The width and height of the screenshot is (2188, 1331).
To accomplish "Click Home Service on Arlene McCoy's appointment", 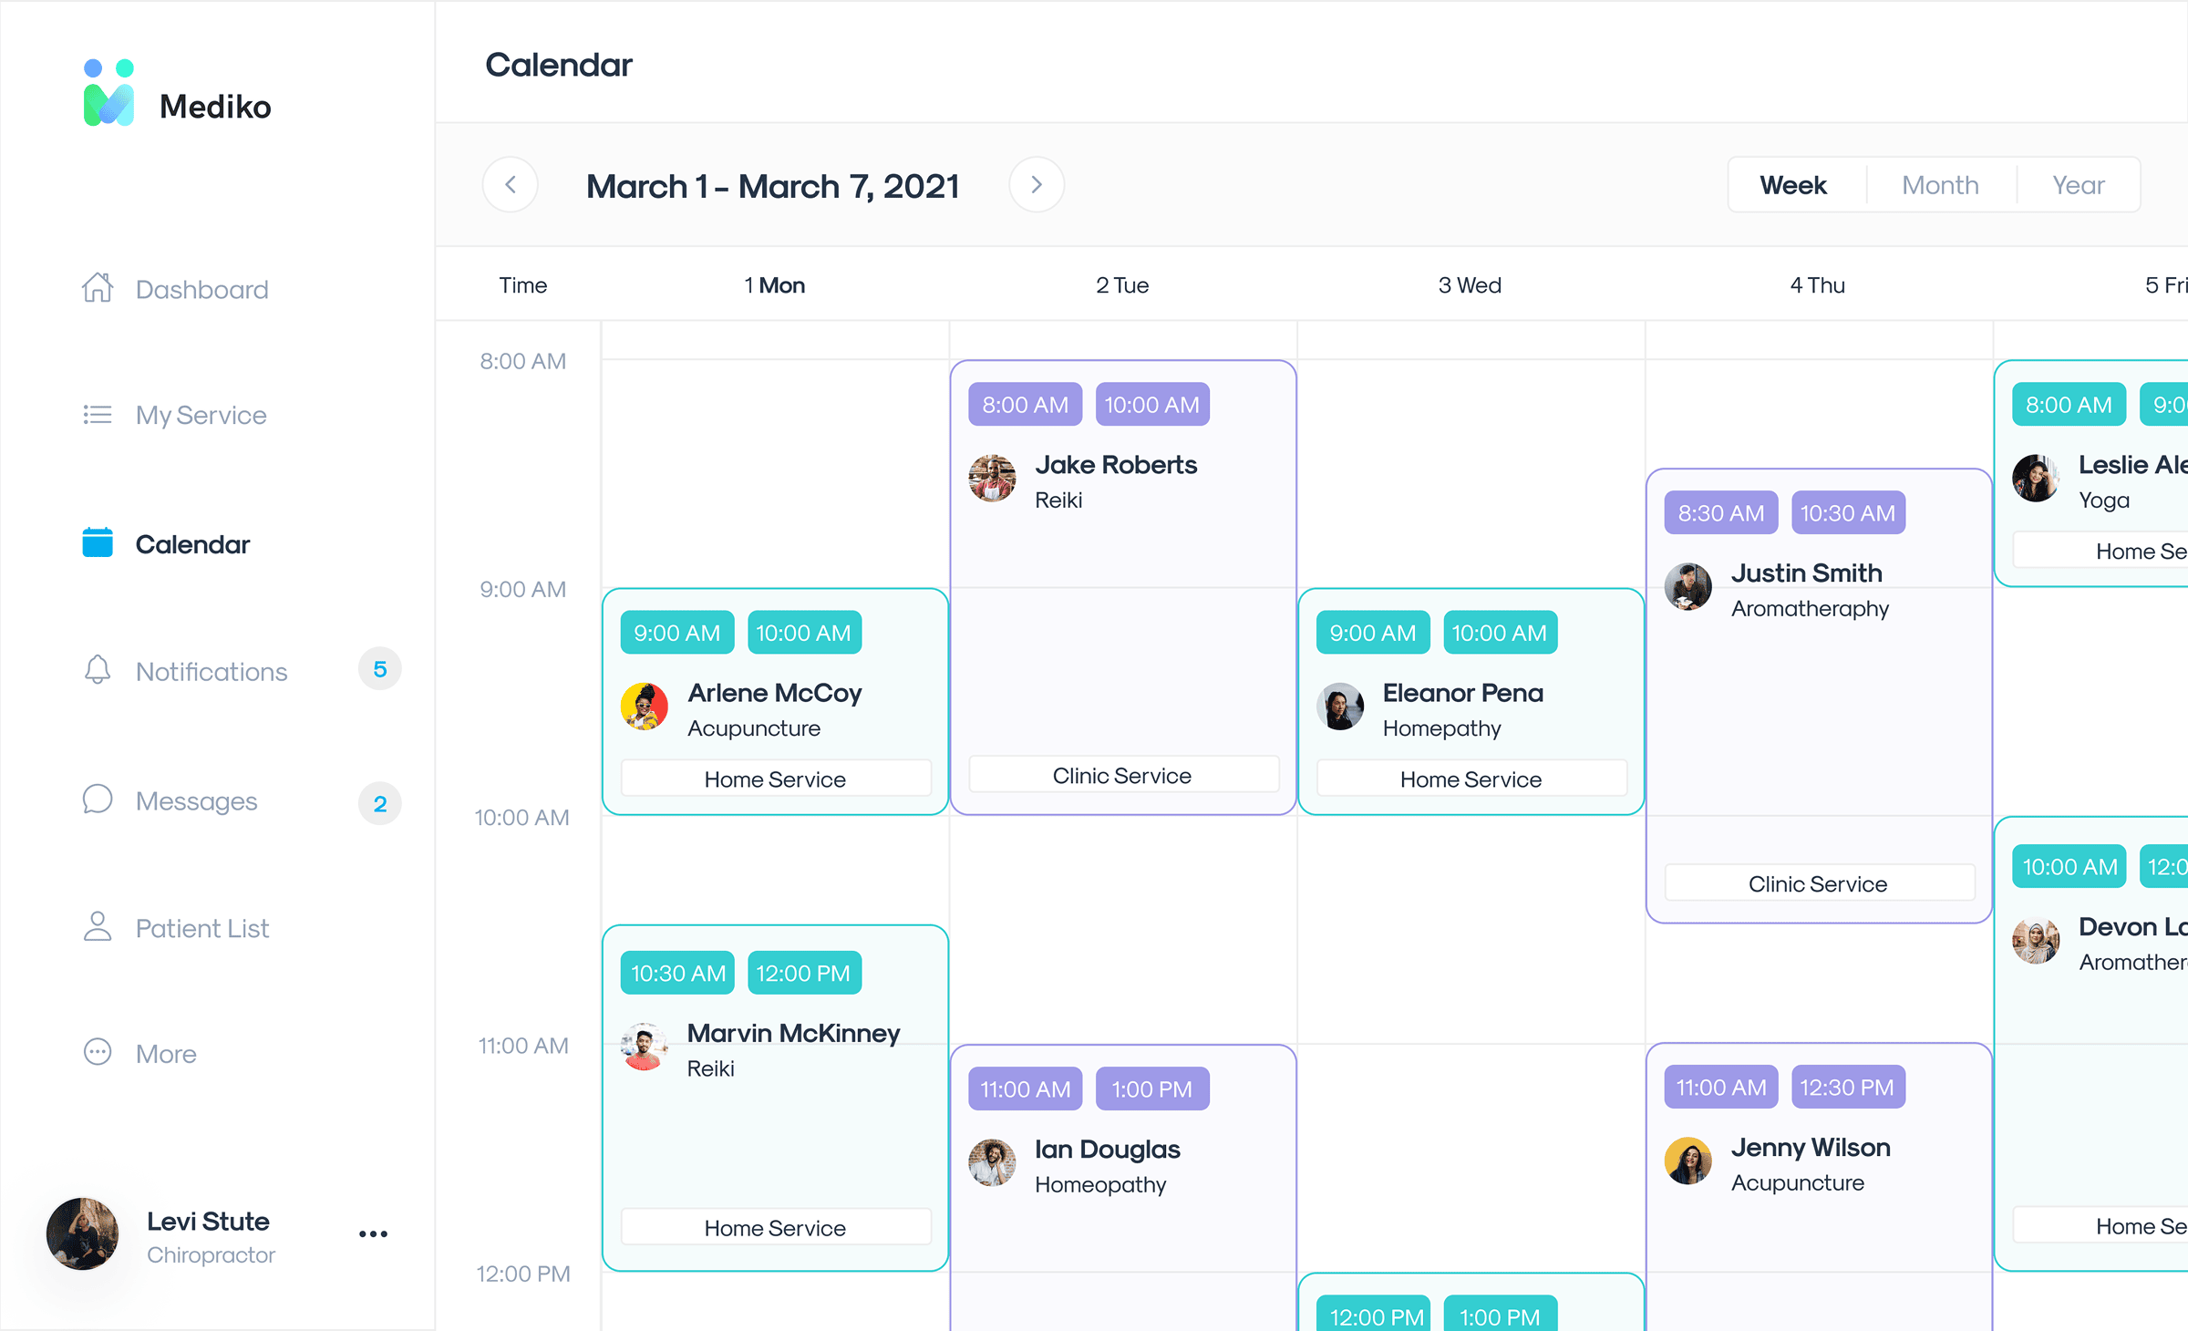I will 775,779.
